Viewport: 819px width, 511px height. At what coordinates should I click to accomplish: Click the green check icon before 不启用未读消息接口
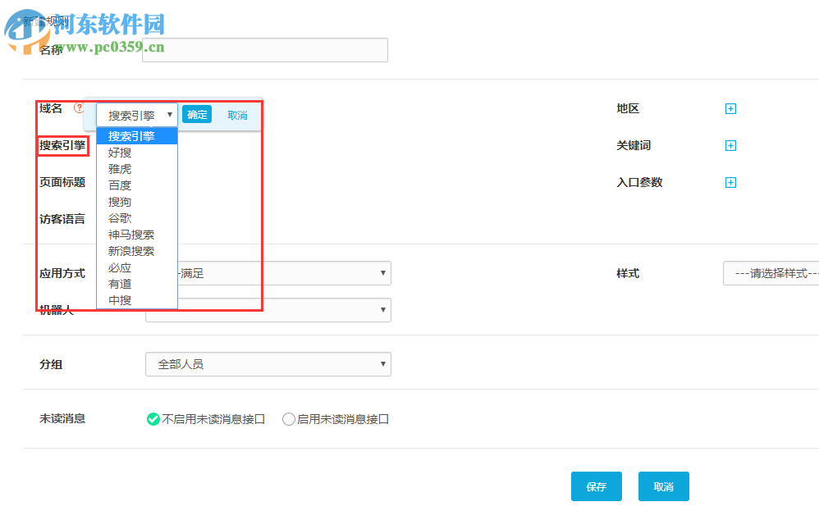153,418
